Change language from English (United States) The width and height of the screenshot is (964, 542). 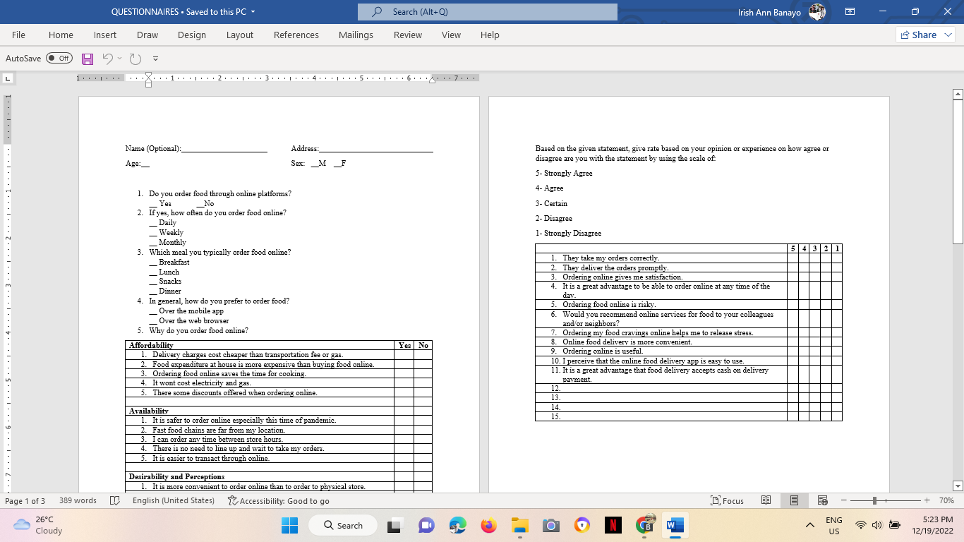(x=174, y=500)
